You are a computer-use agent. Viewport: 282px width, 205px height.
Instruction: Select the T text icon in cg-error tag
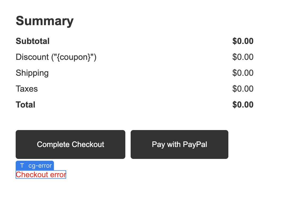[x=22, y=166]
